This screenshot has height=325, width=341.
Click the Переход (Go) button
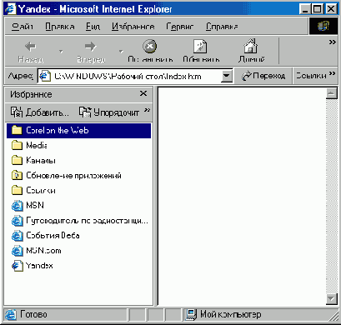[x=263, y=76]
